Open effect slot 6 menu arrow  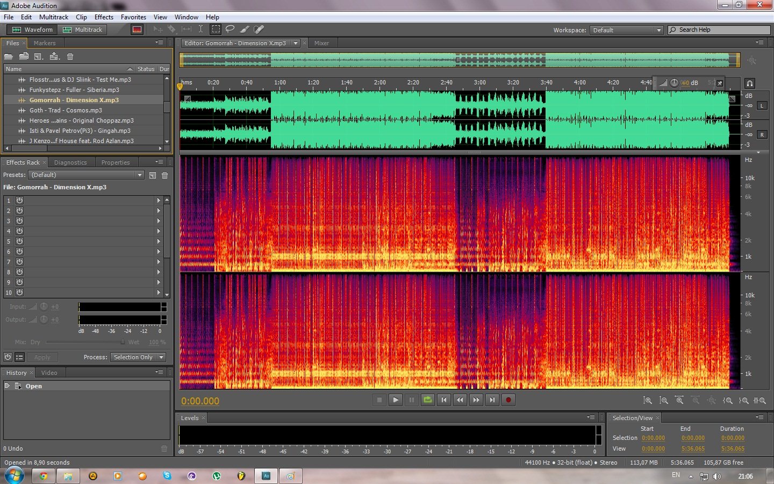(x=159, y=251)
